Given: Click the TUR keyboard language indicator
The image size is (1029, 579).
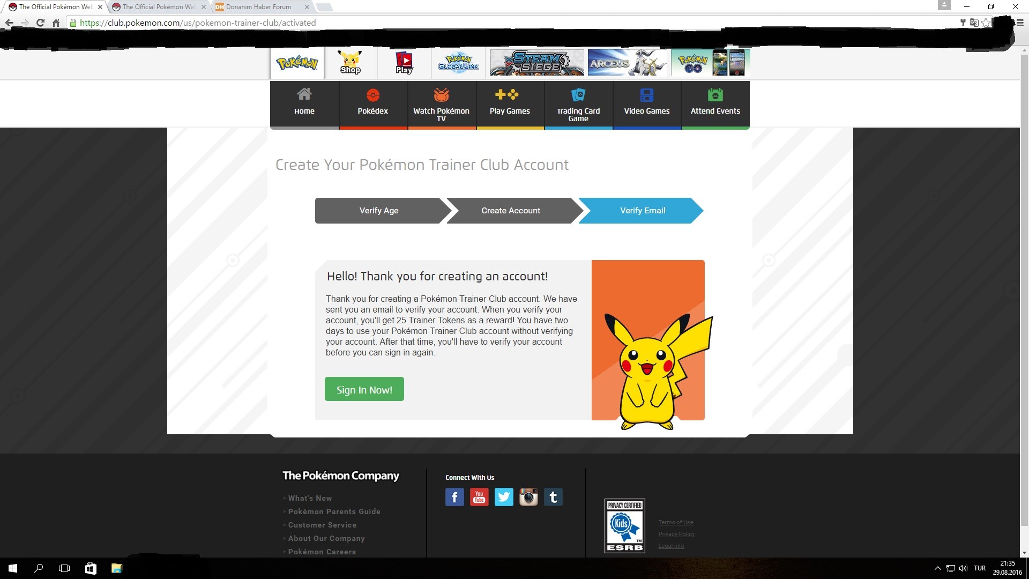Looking at the screenshot, I should point(980,568).
